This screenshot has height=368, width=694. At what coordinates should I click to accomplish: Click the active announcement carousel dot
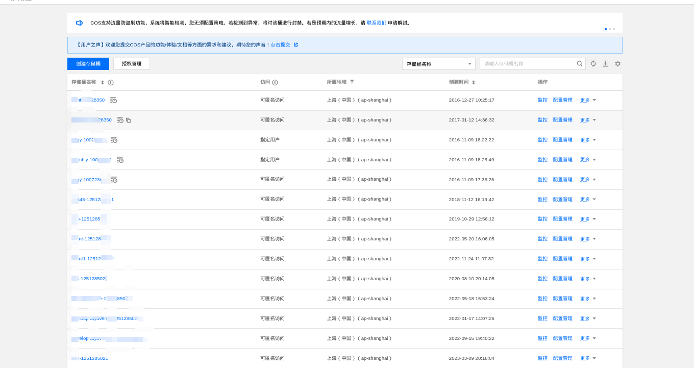click(606, 29)
